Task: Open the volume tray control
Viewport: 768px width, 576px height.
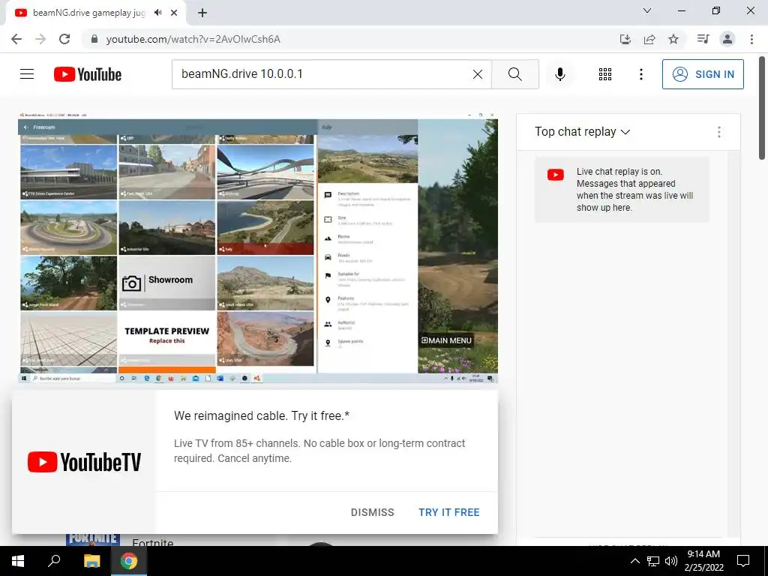Action: tap(671, 561)
